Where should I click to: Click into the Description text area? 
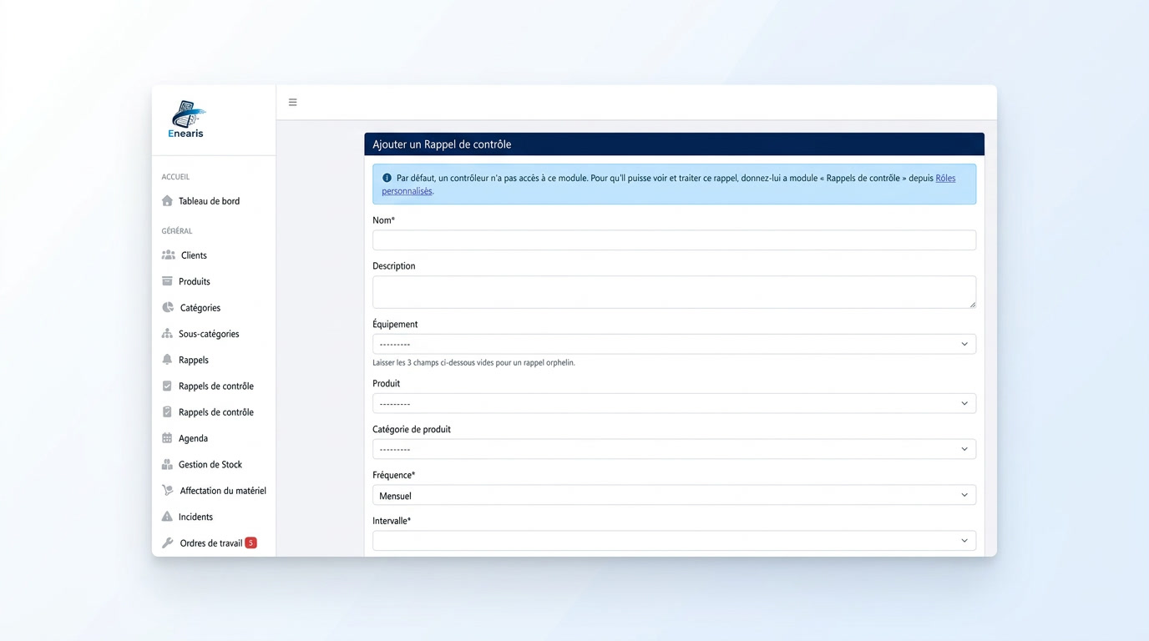point(674,292)
